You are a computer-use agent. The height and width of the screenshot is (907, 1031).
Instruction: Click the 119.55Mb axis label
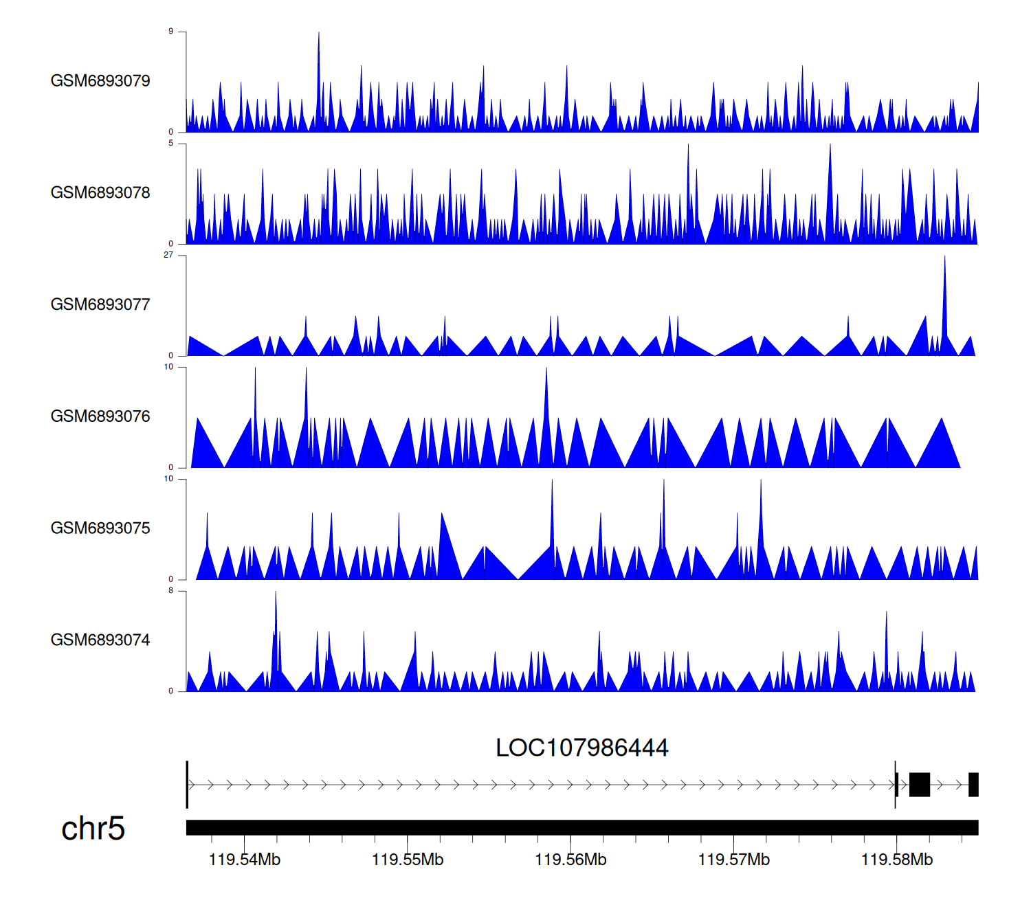click(x=408, y=860)
